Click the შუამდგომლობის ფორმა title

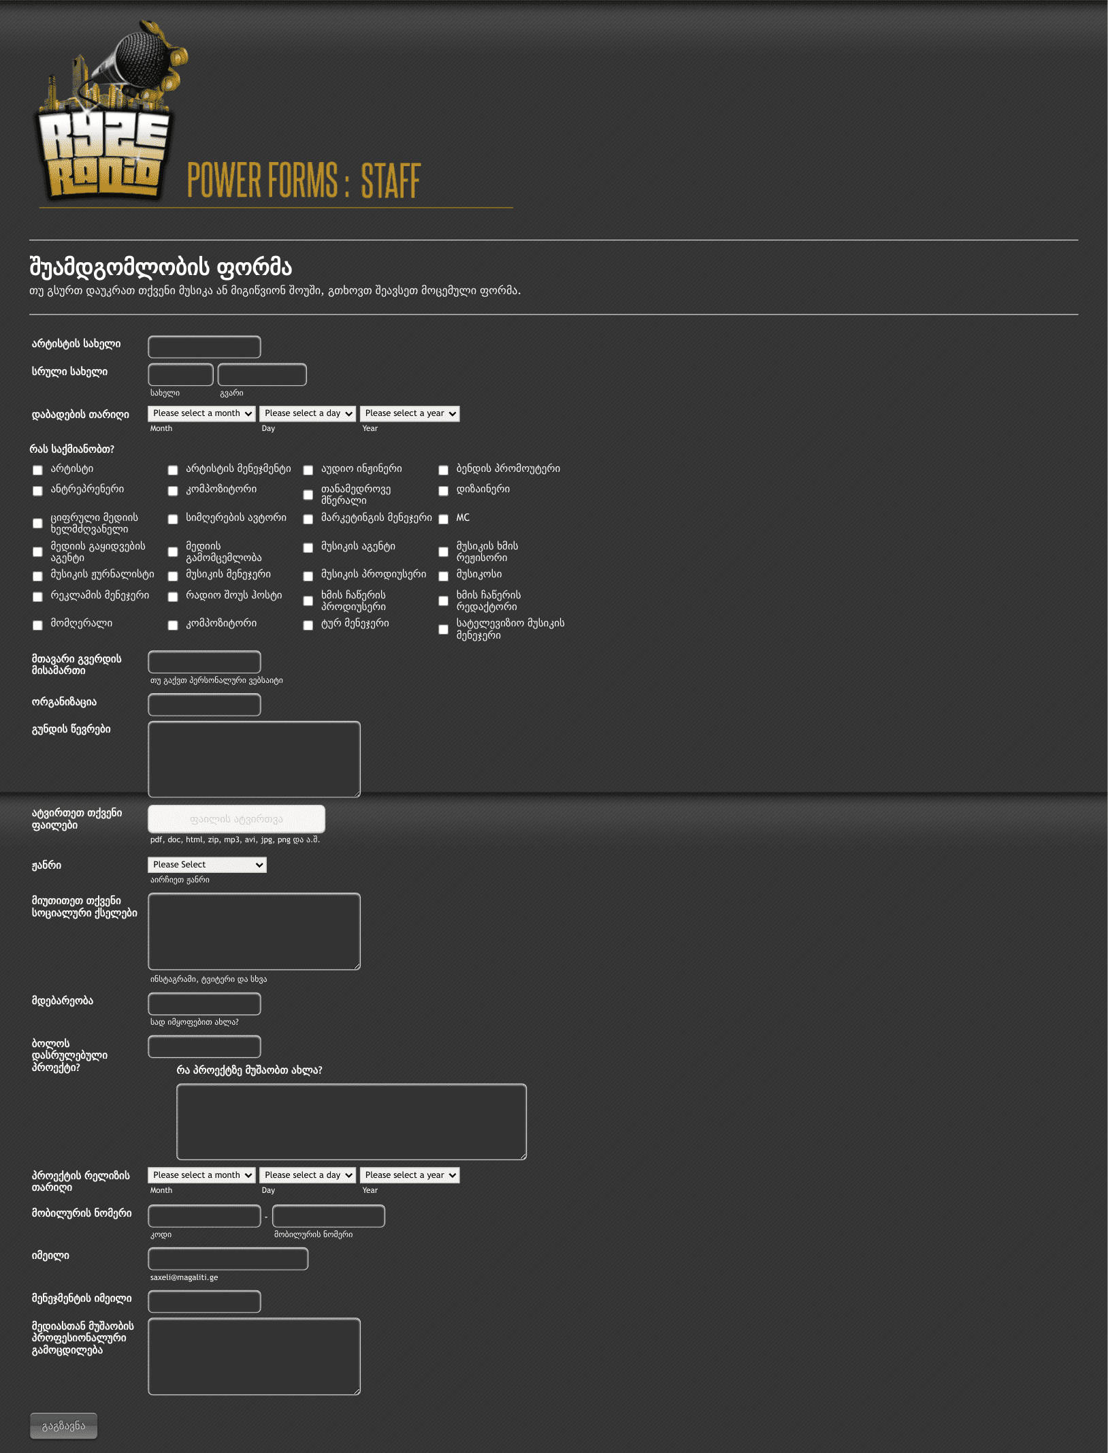click(x=161, y=268)
